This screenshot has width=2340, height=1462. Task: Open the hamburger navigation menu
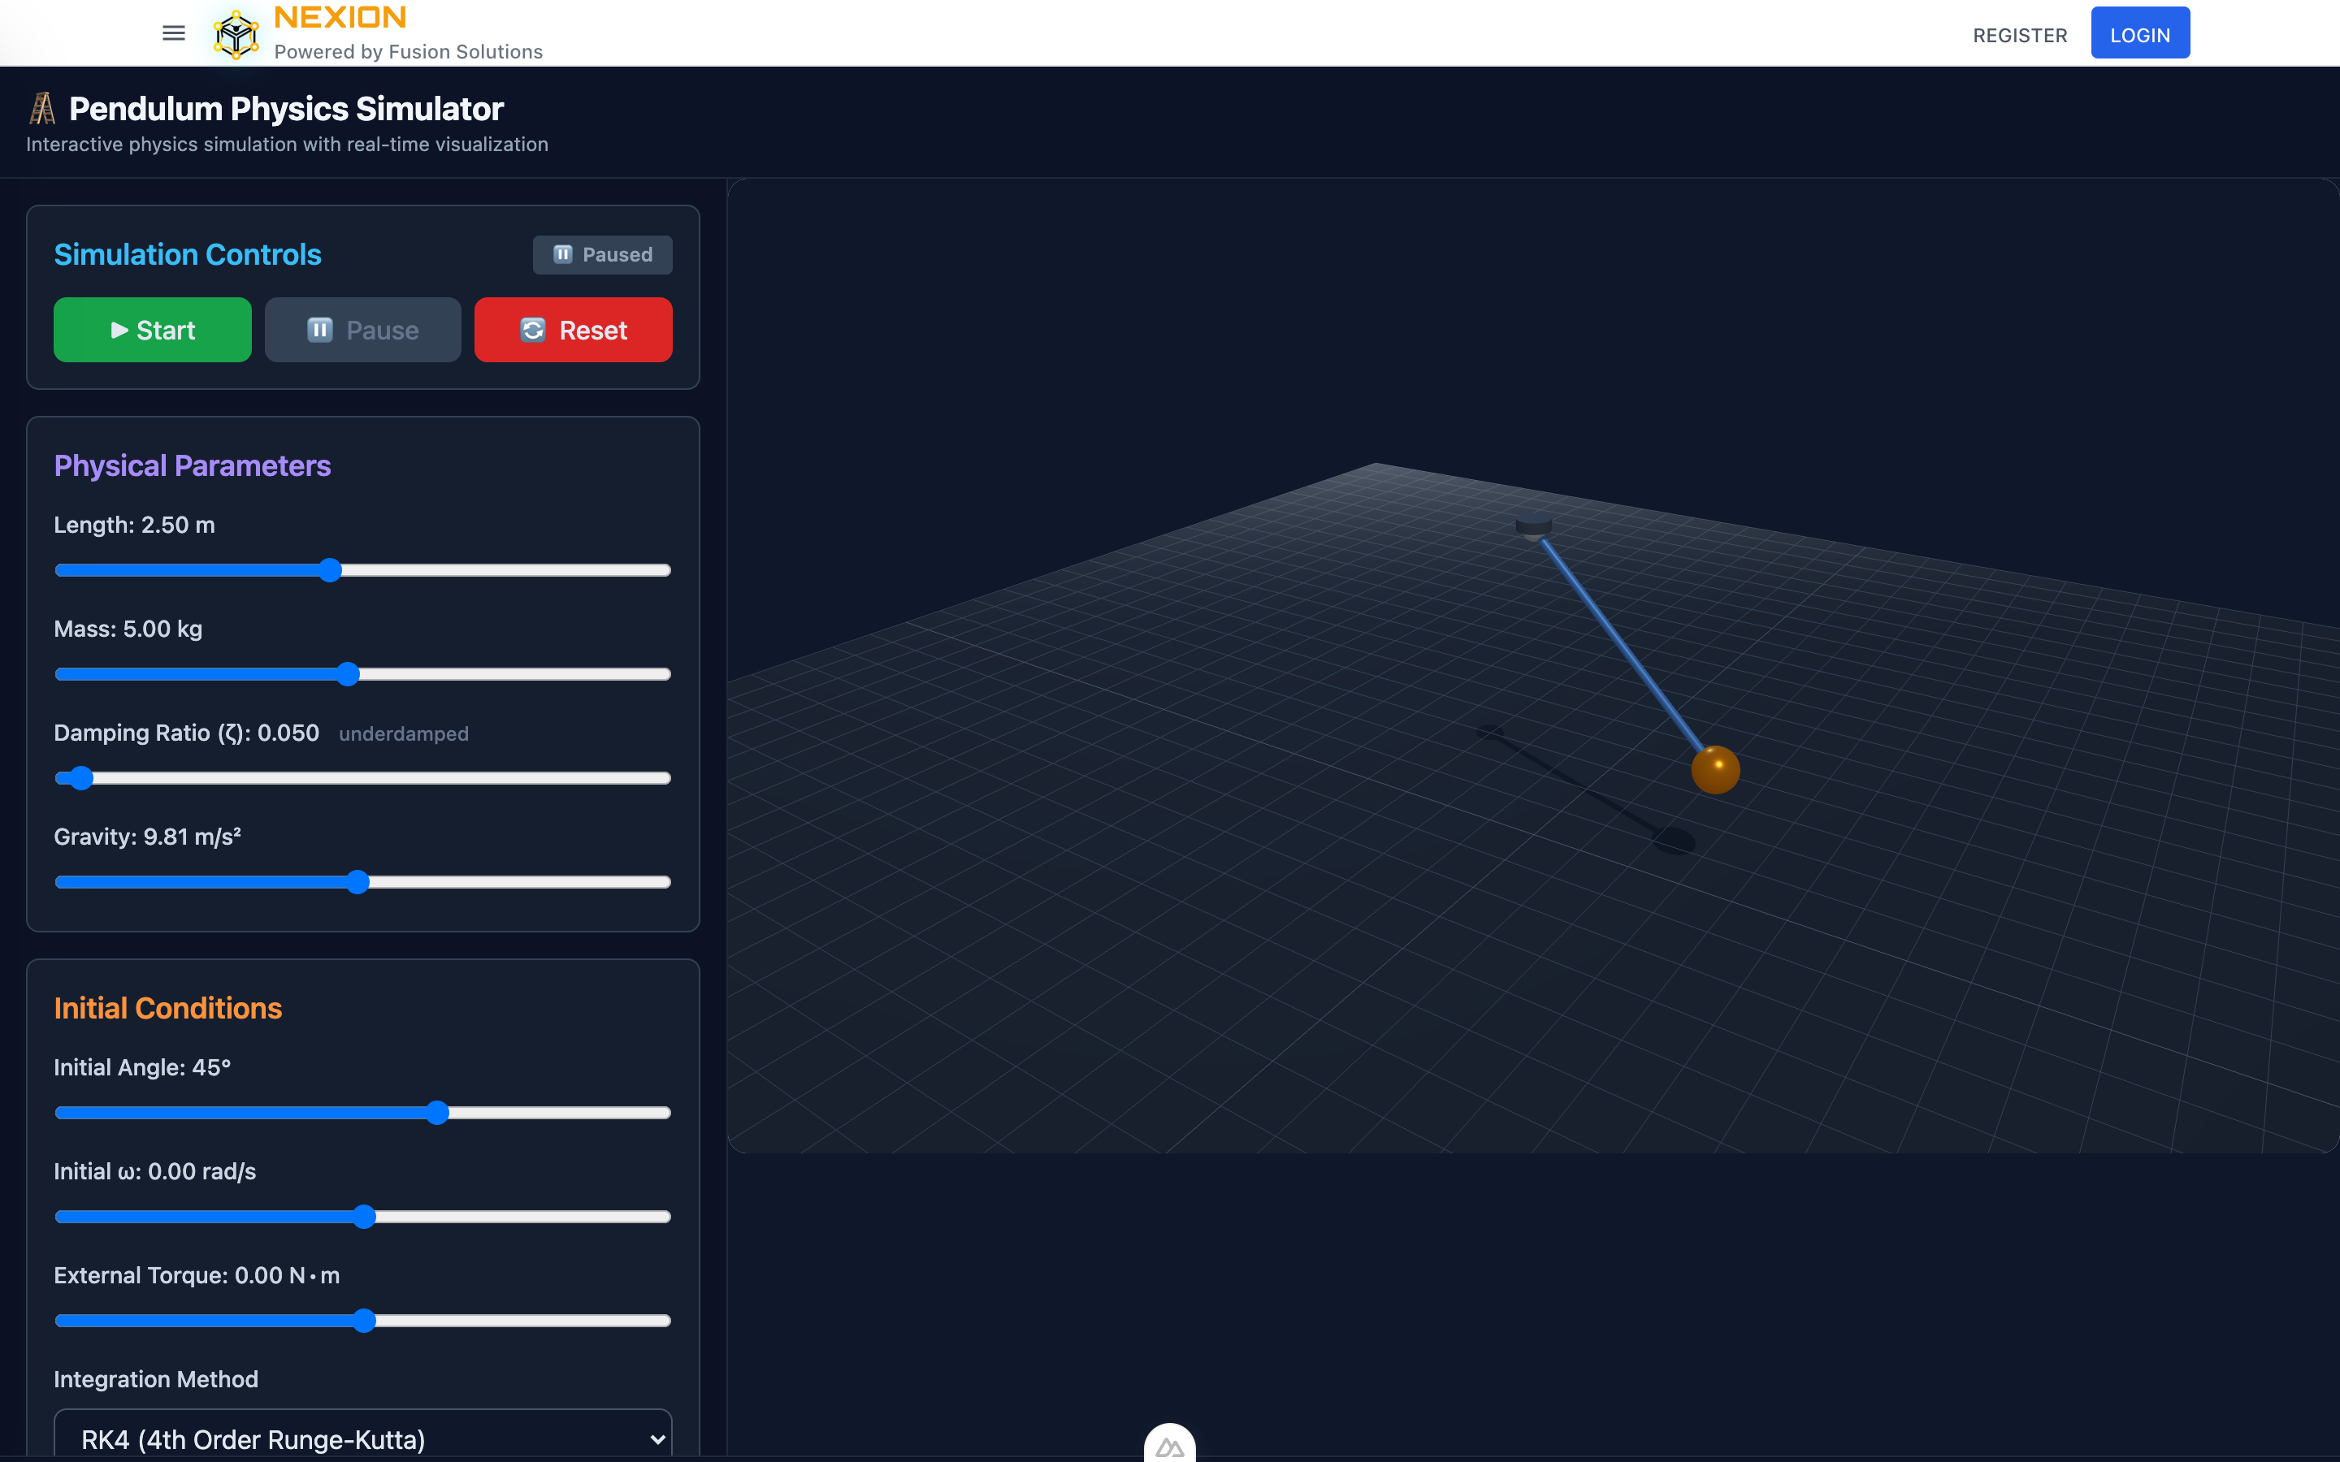[x=174, y=34]
